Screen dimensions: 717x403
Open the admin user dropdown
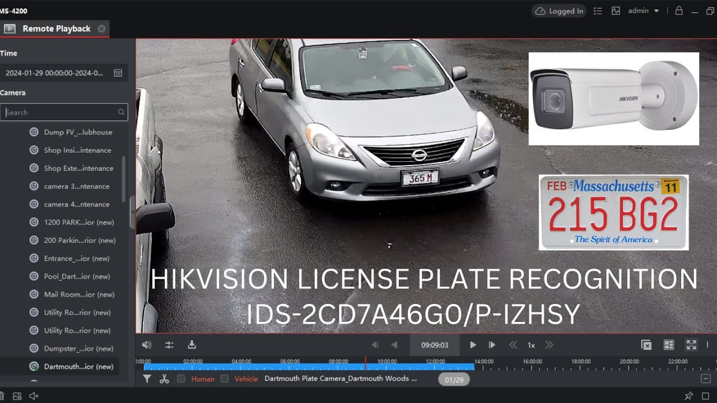644,11
